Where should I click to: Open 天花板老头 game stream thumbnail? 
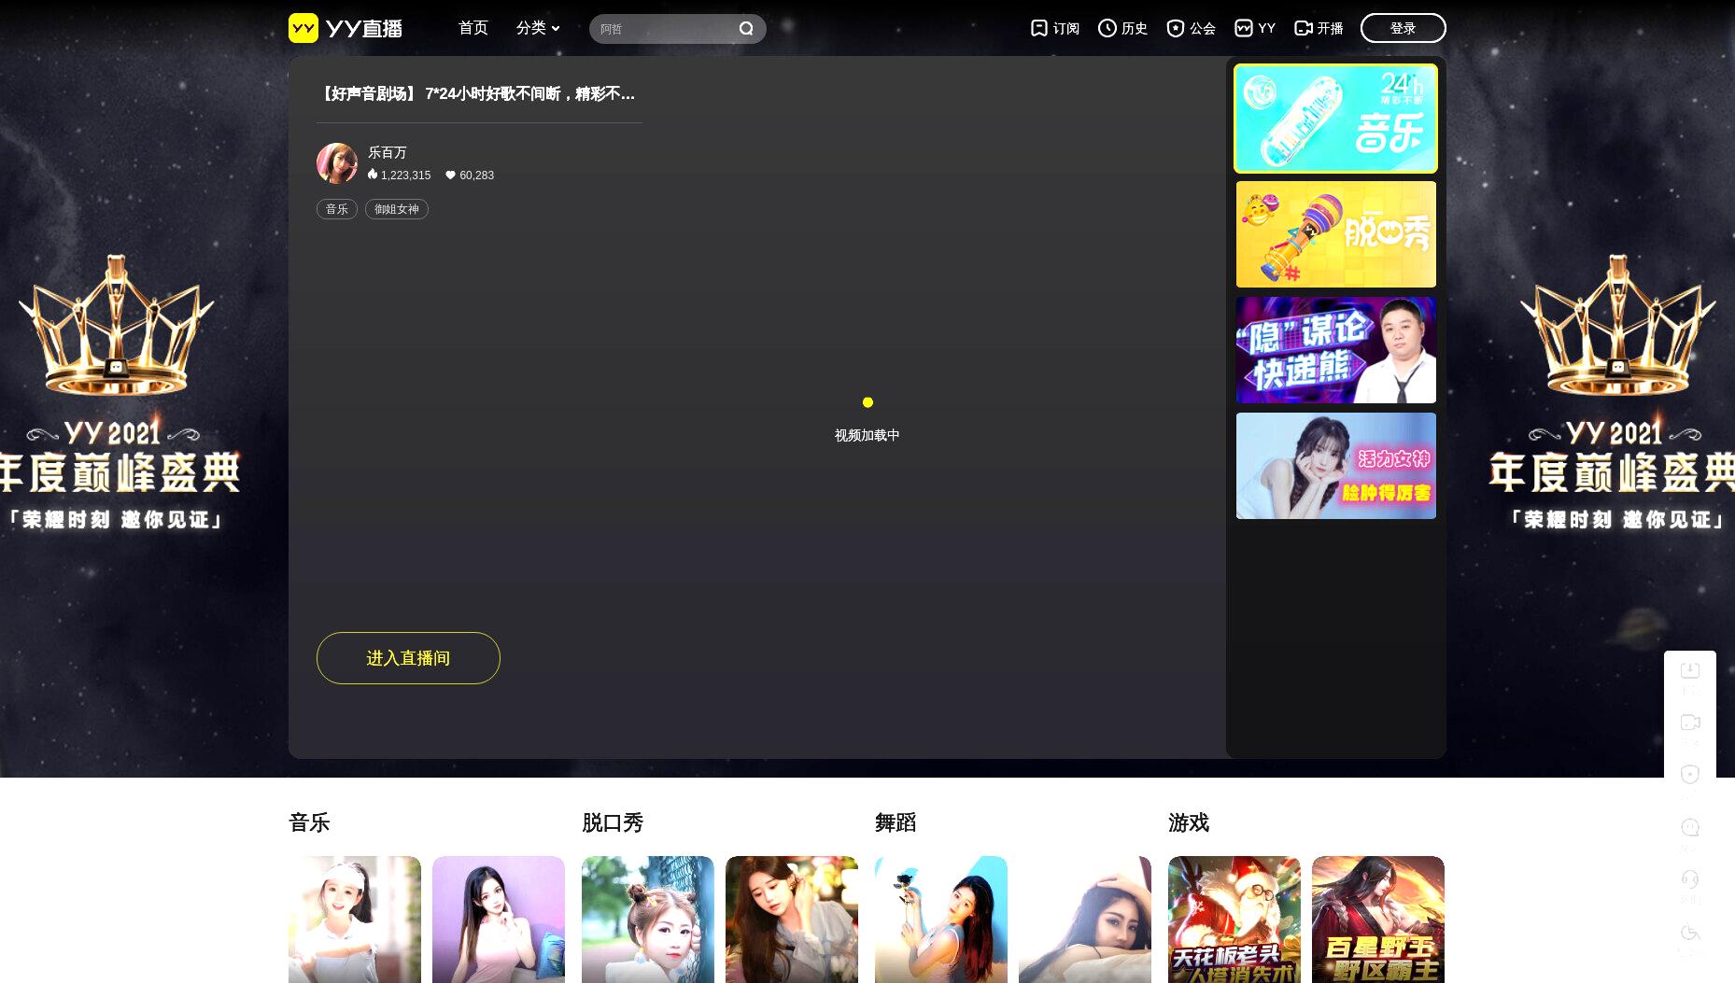point(1234,920)
